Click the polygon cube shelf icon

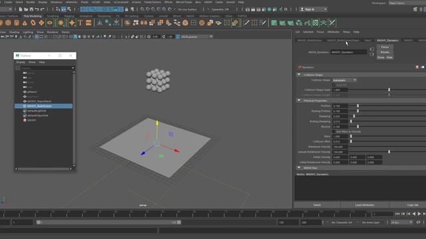[8, 23]
